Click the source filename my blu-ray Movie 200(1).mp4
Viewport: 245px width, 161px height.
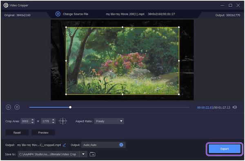[125, 14]
